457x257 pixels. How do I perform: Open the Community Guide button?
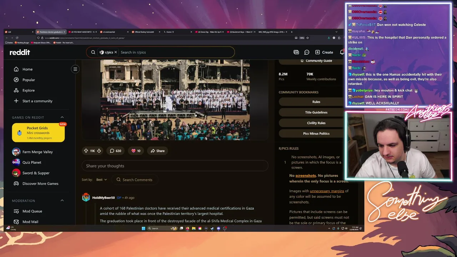(316, 61)
